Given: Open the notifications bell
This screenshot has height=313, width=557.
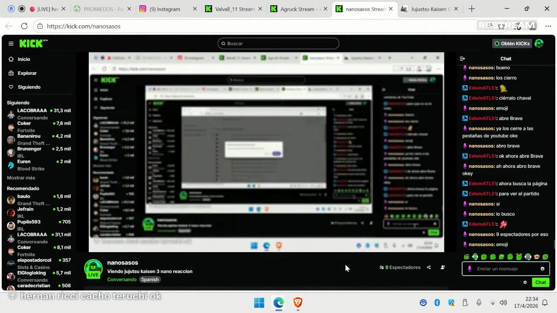Looking at the screenshot, I should [545, 303].
